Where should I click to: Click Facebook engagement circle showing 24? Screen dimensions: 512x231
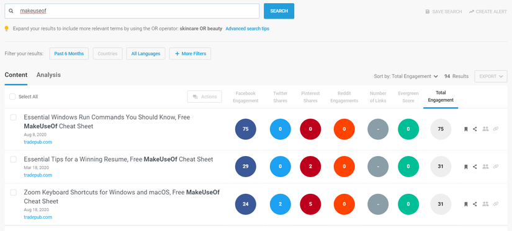tap(246, 204)
